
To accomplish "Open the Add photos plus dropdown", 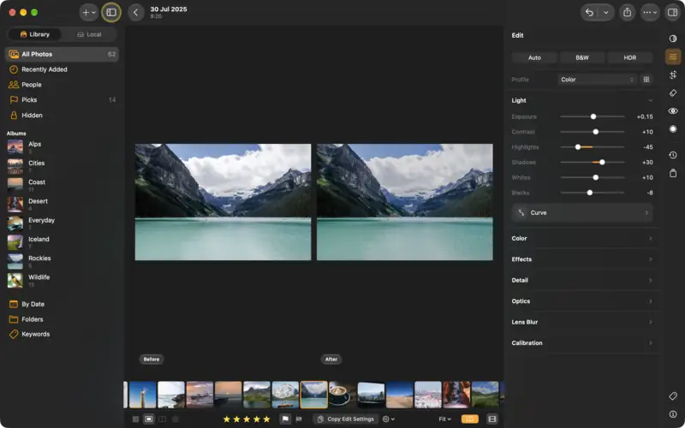I will click(x=89, y=12).
